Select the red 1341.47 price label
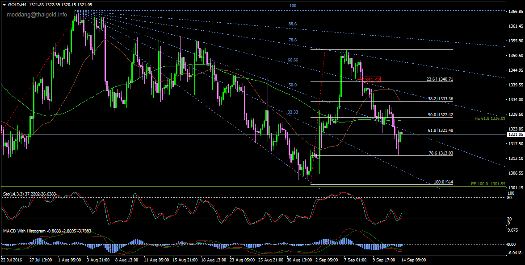 pyautogui.click(x=371, y=80)
